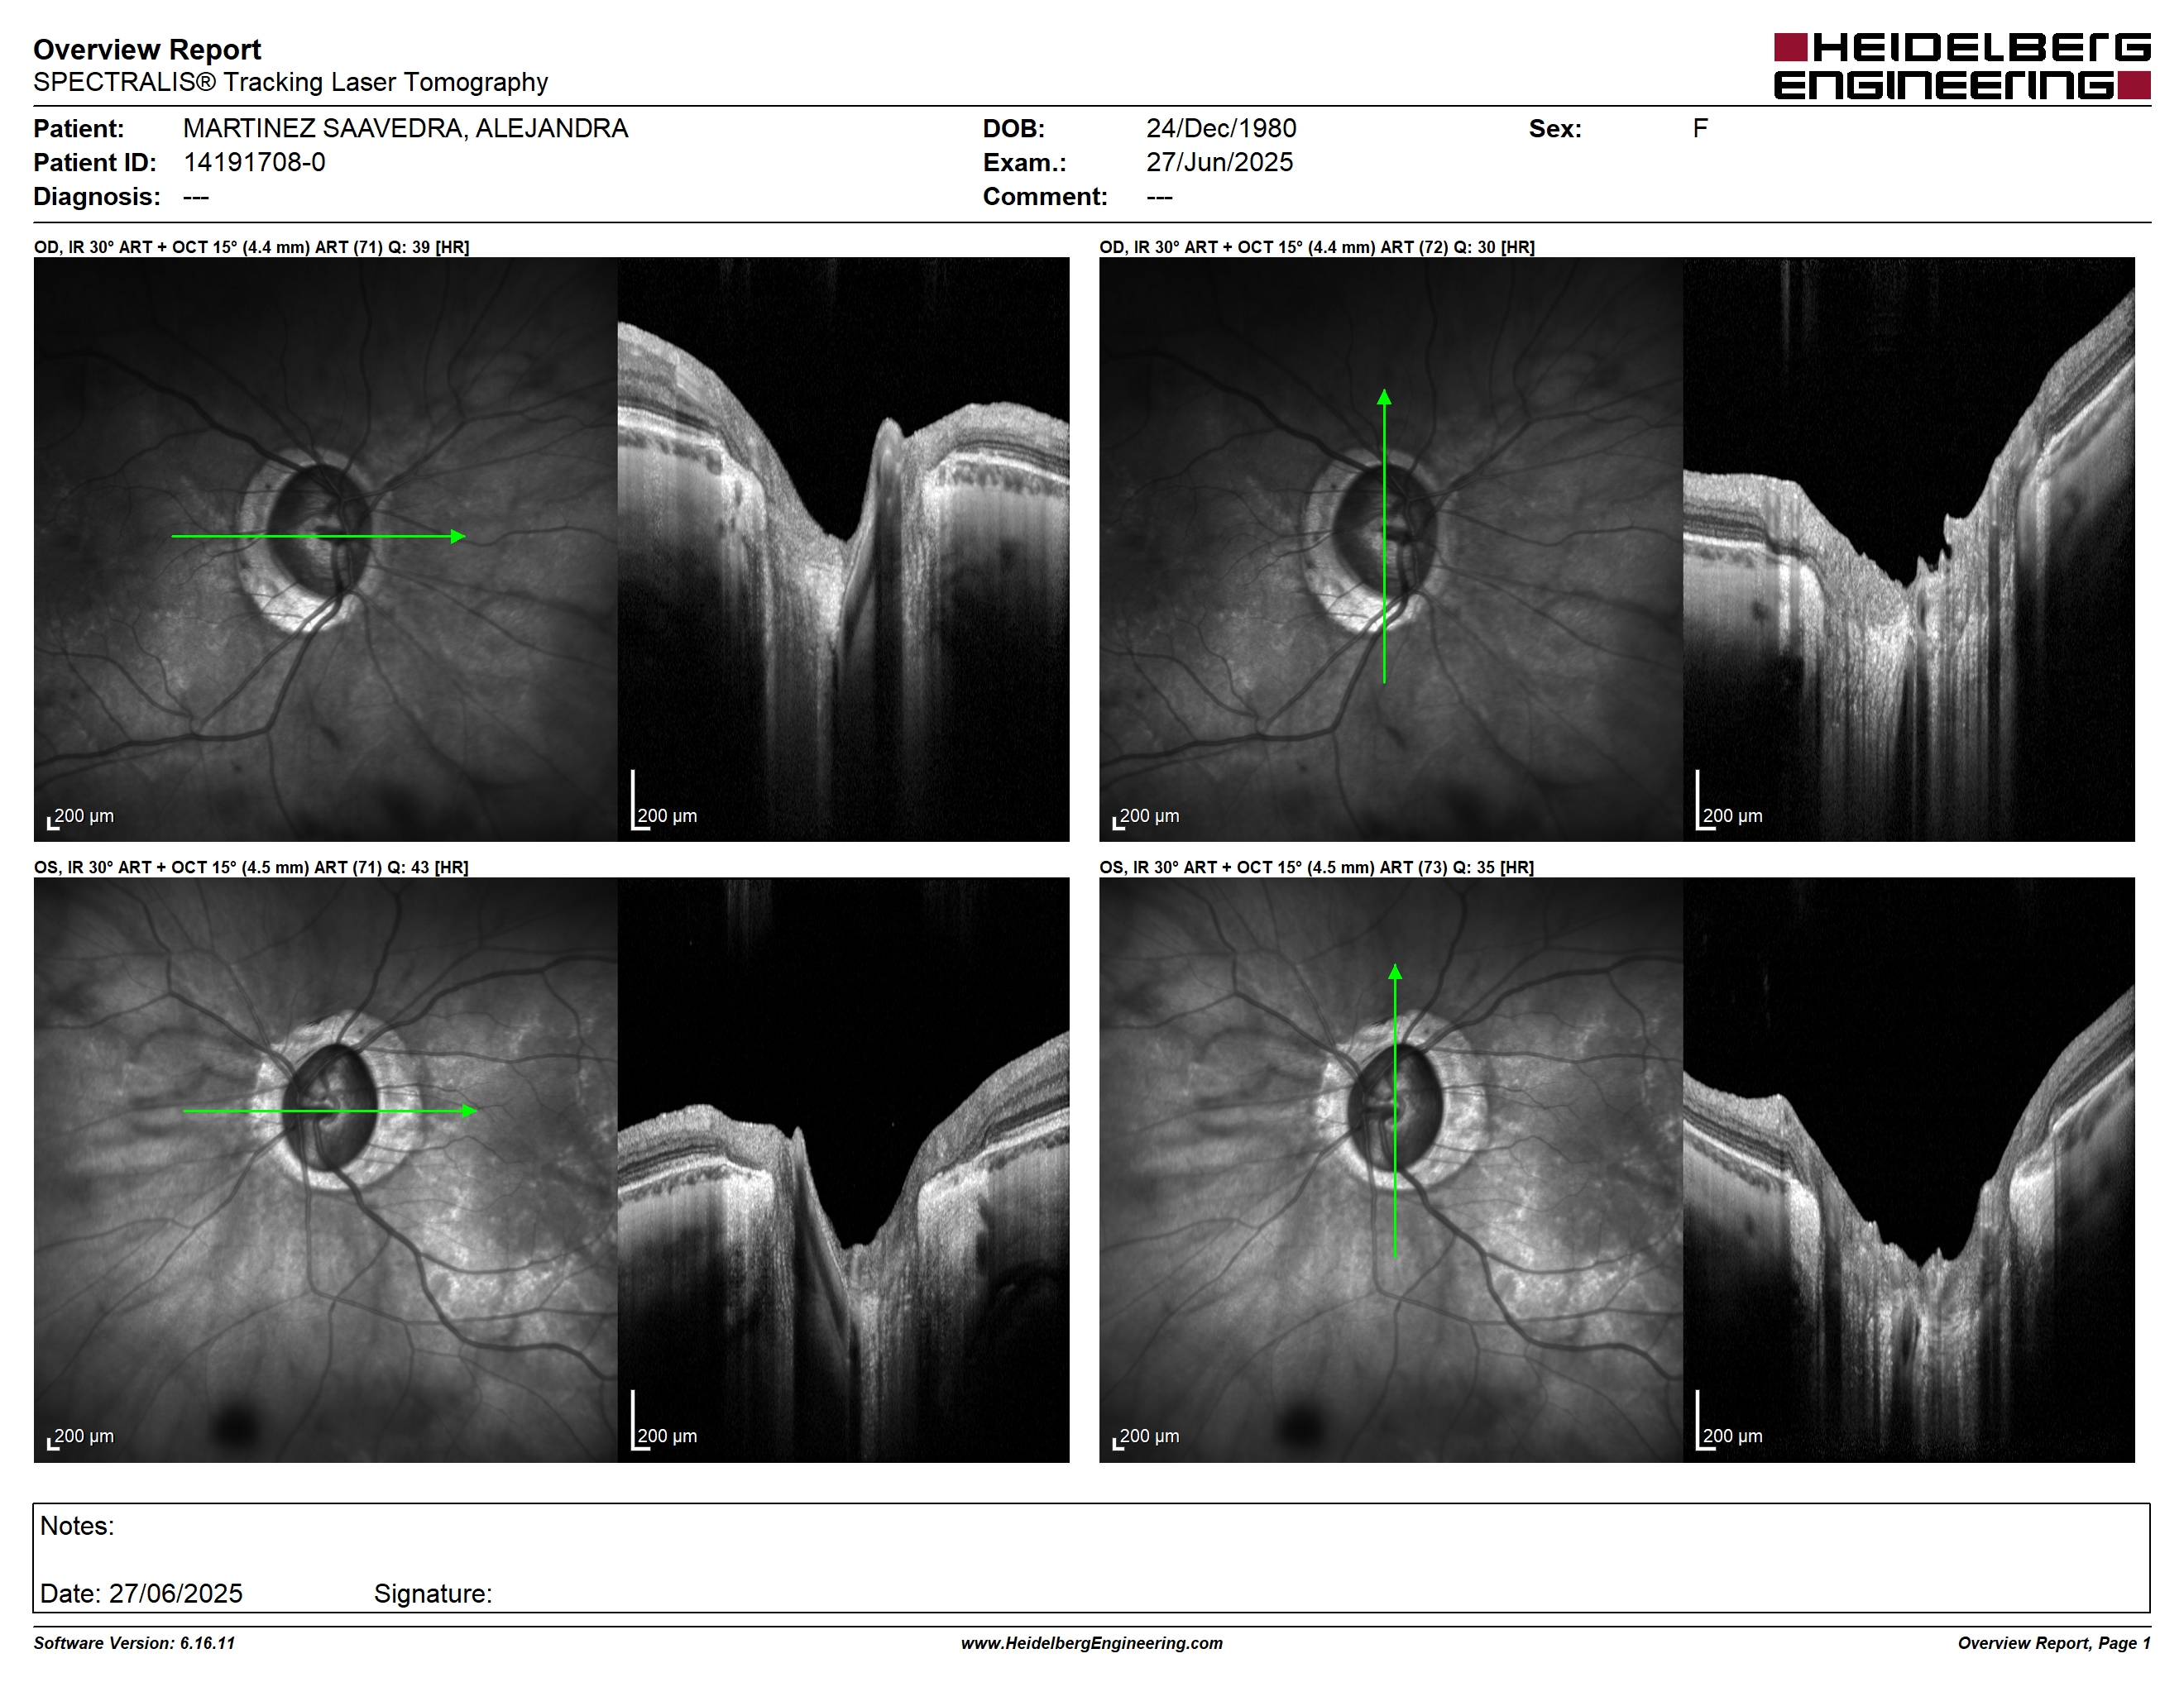
Task: Open OS horizontal OCT B-scan image
Action: click(843, 1170)
